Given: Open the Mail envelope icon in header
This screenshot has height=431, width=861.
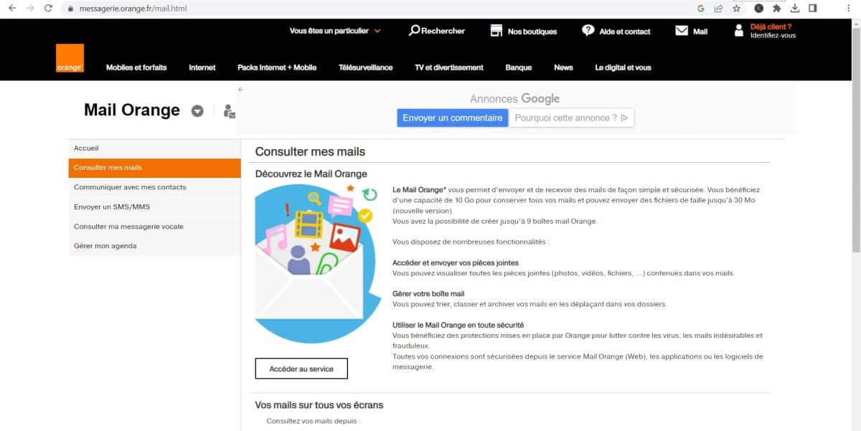Looking at the screenshot, I should click(682, 31).
